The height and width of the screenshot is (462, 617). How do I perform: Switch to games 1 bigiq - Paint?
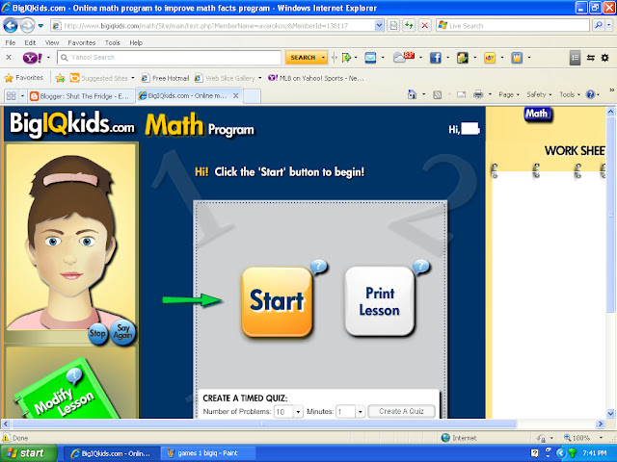[208, 453]
